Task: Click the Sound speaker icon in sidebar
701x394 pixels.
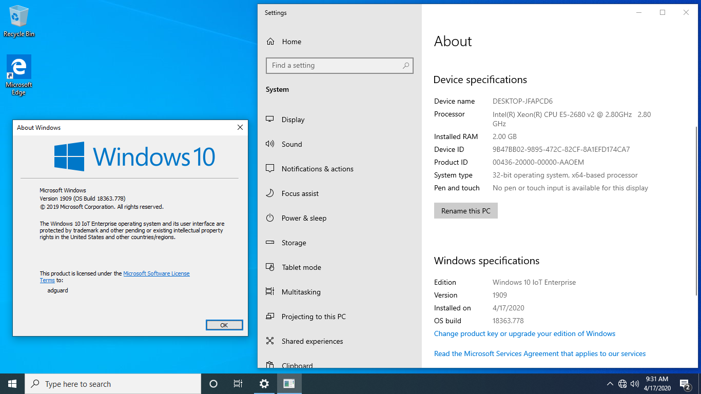Action: 270,144
